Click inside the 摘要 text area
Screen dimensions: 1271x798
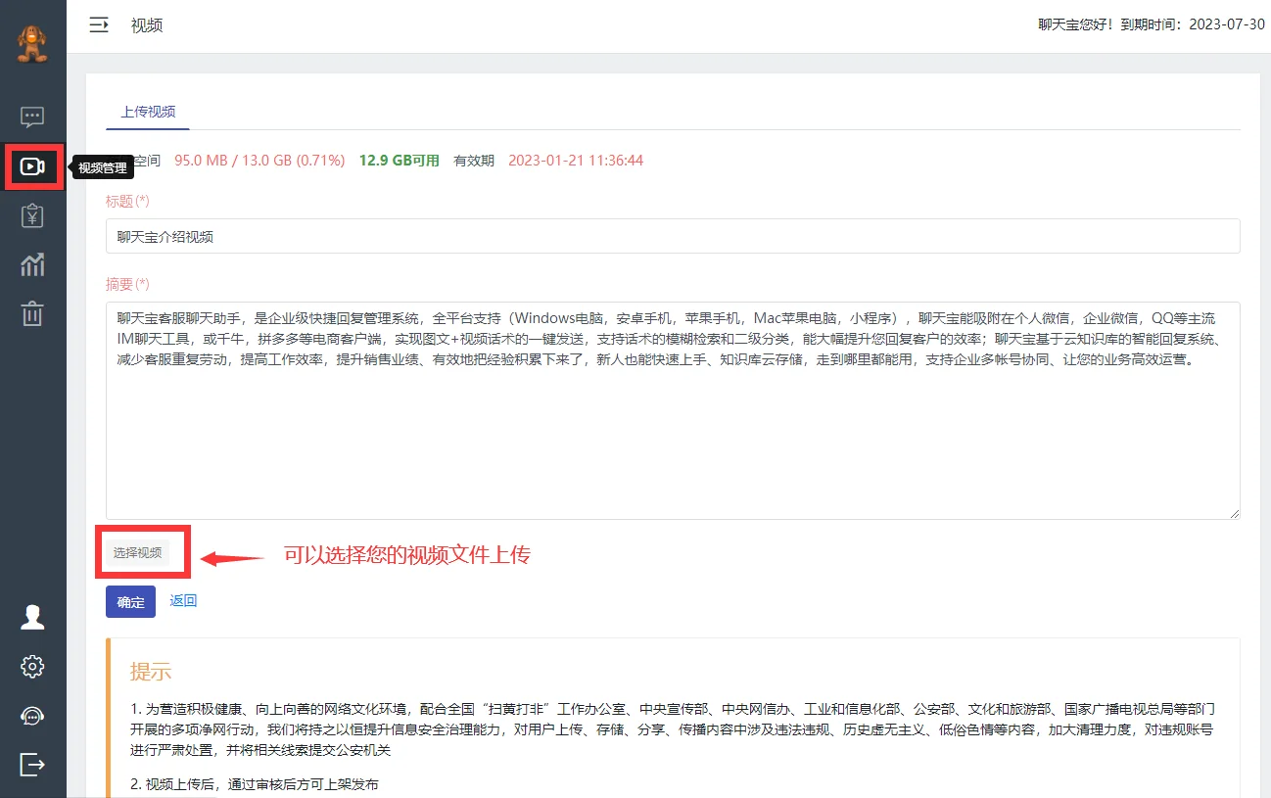[673, 410]
